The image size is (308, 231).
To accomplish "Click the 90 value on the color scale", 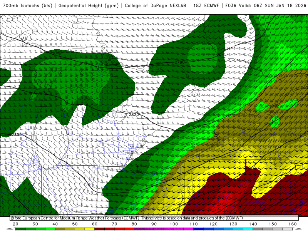I will point(154,224).
